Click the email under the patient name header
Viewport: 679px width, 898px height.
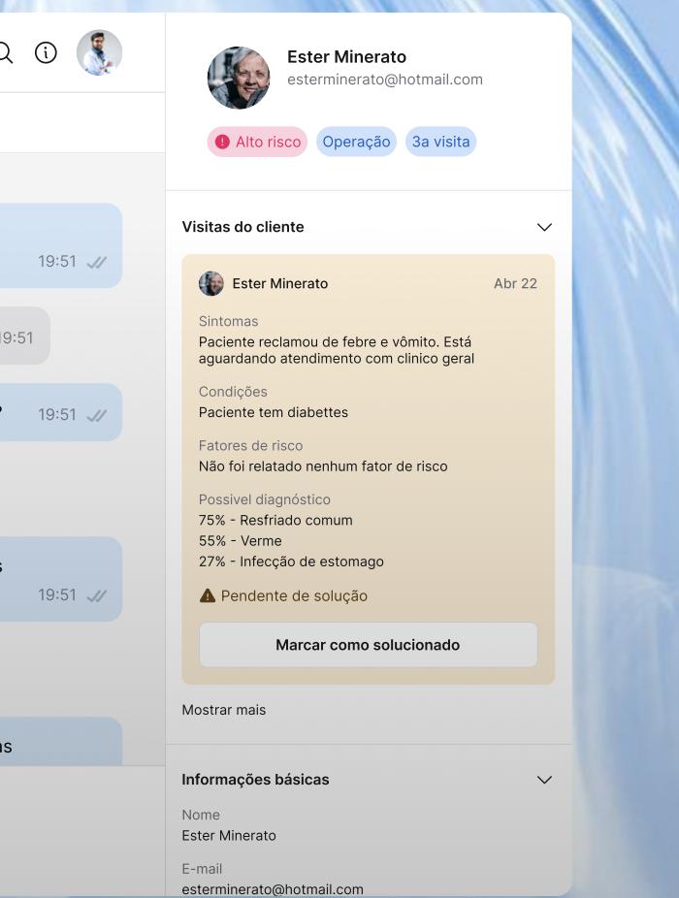(385, 79)
